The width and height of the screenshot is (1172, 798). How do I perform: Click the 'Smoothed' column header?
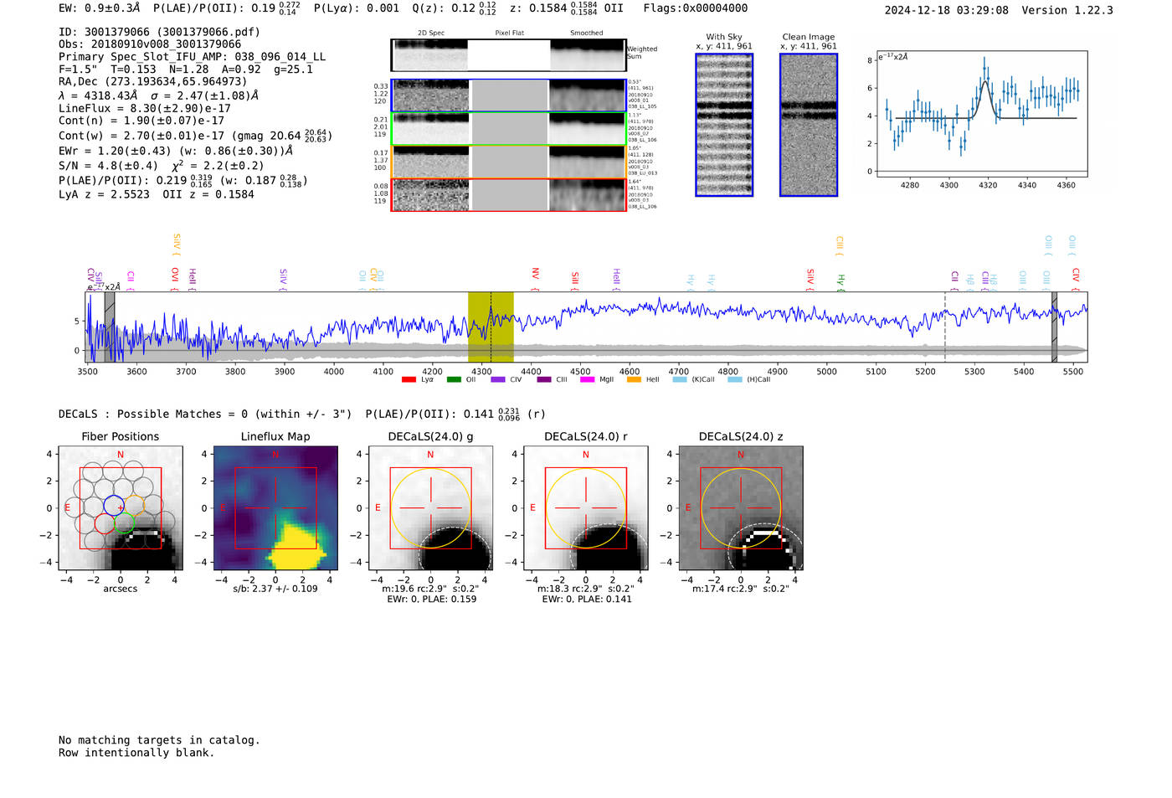(587, 33)
